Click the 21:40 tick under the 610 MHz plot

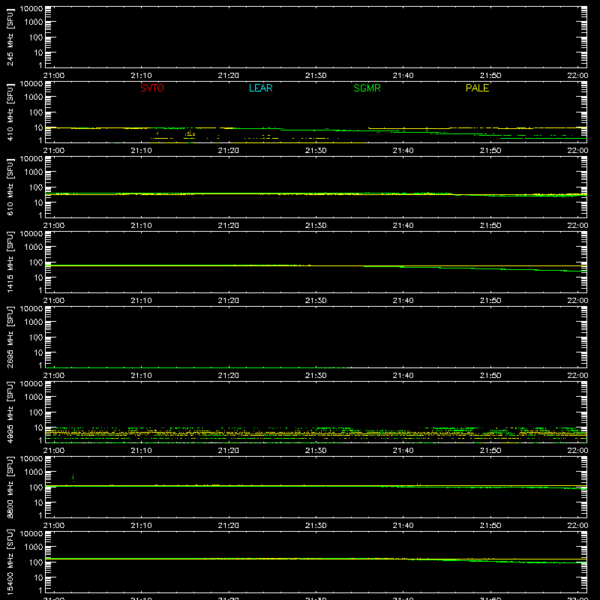pyautogui.click(x=403, y=226)
